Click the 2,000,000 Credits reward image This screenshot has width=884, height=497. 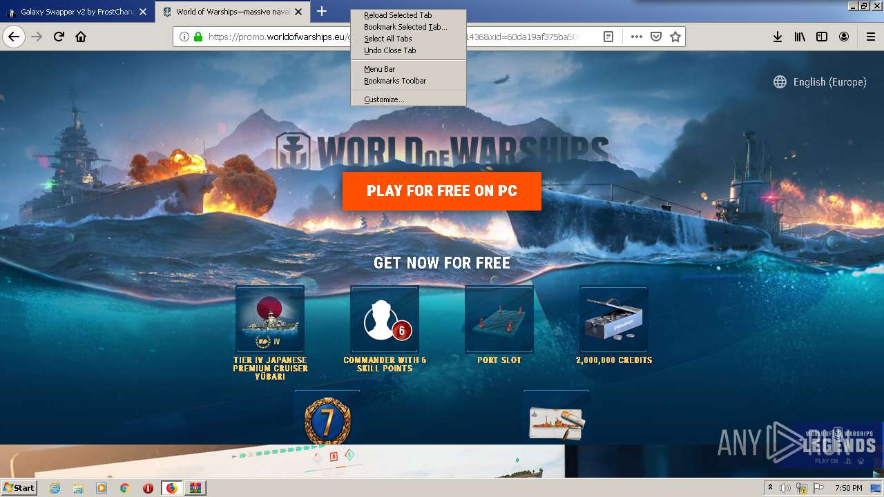pyautogui.click(x=614, y=320)
